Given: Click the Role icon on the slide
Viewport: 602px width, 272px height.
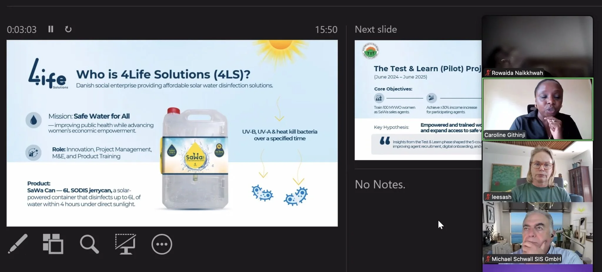Looking at the screenshot, I should (33, 153).
